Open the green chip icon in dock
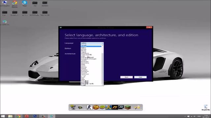This screenshot has height=118, width=211. (80, 107)
